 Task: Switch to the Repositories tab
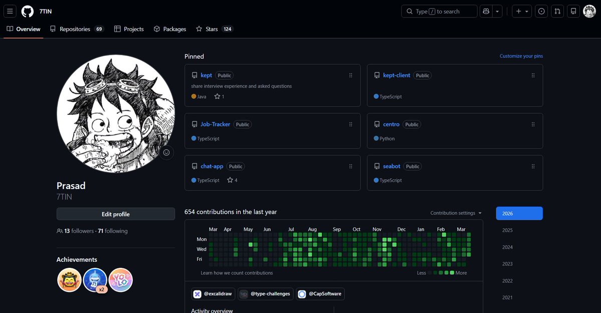tap(77, 29)
